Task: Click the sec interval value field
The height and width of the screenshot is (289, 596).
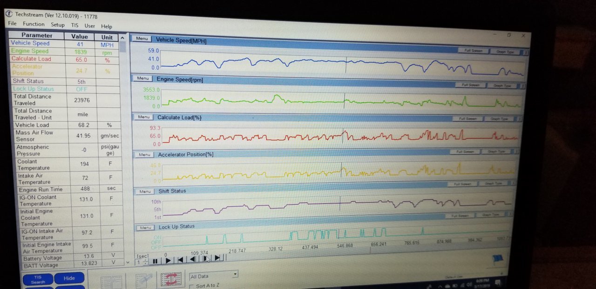Action: [139, 263]
